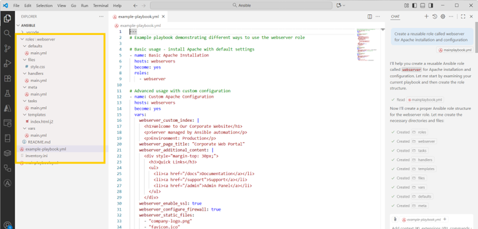
Task: Show chat history clock icon
Action: pos(434,17)
